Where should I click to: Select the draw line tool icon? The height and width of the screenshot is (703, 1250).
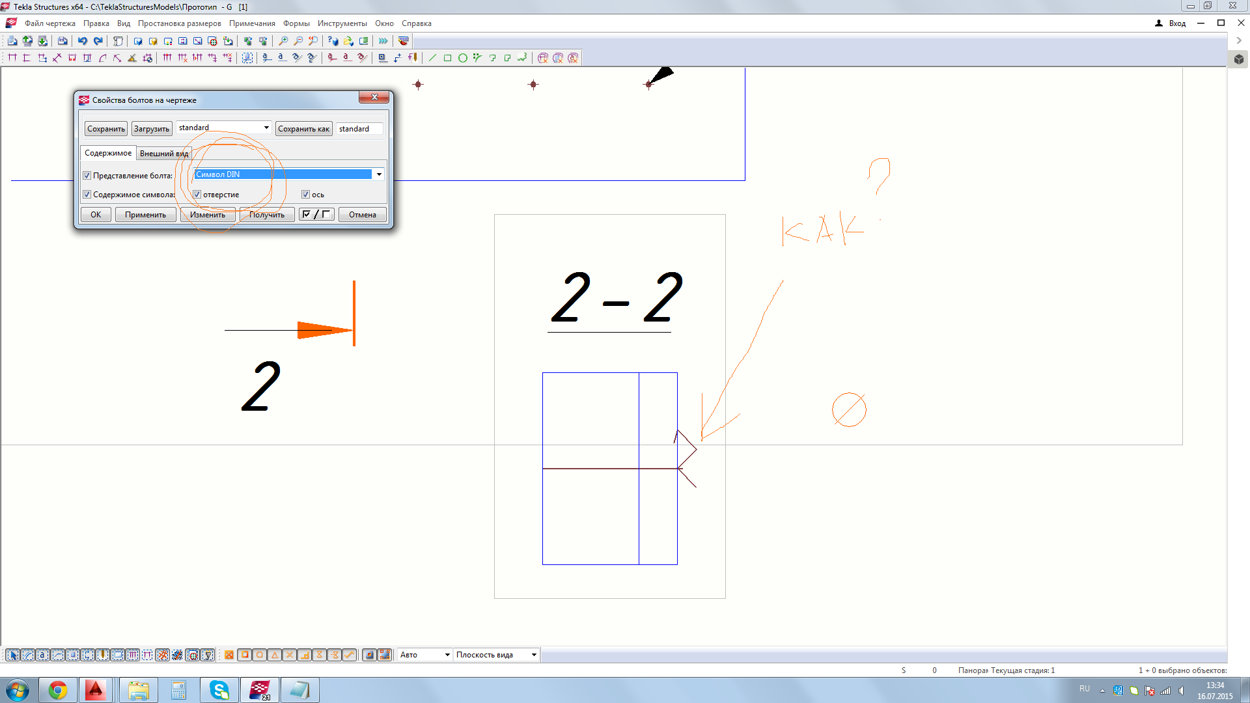(432, 58)
